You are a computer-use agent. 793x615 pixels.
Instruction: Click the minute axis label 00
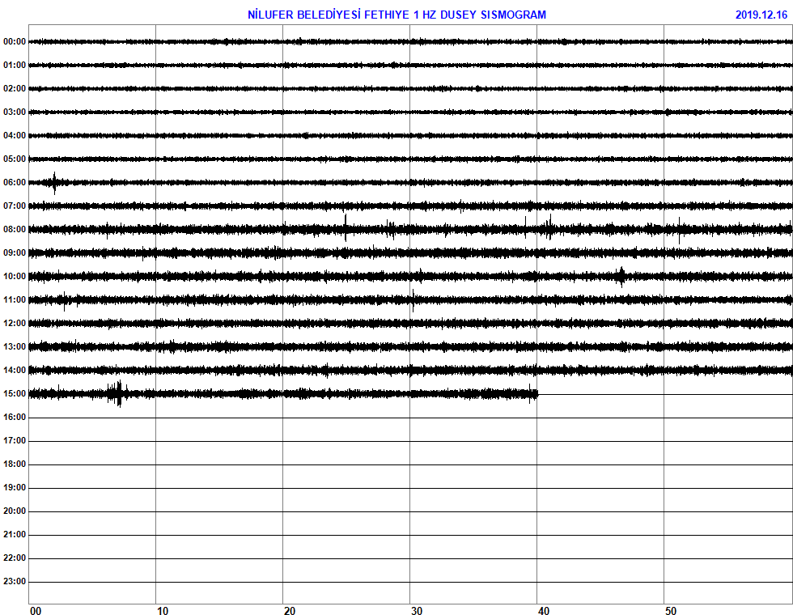[36, 610]
